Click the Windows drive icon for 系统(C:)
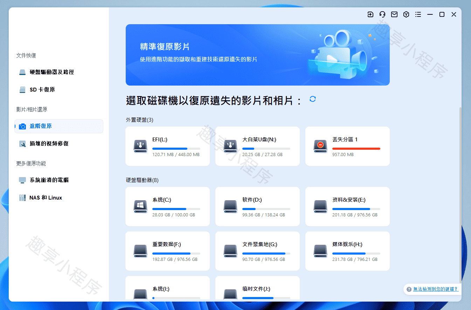The height and width of the screenshot is (310, 471). [140, 206]
